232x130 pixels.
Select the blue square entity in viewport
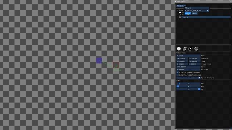pos(99,60)
